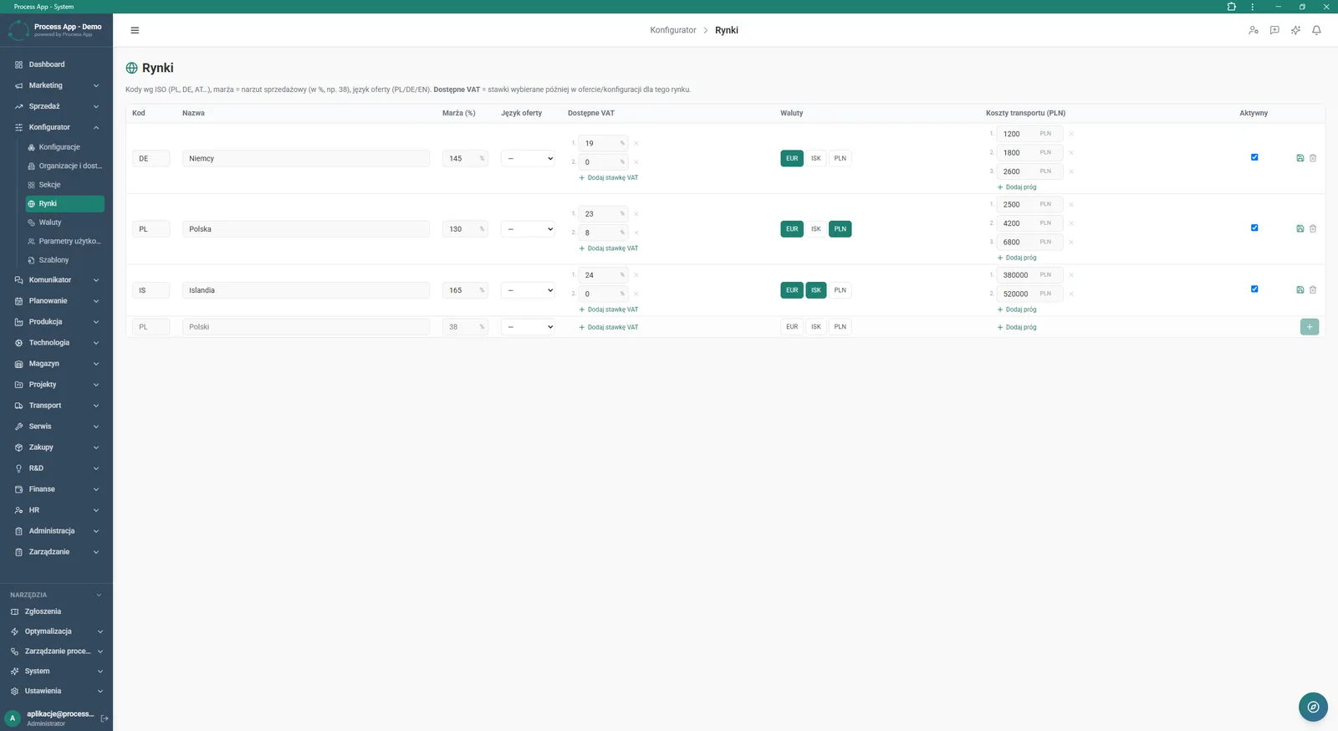The width and height of the screenshot is (1338, 731).
Task: Enable the ISK currency for Niemcy
Action: tap(816, 158)
